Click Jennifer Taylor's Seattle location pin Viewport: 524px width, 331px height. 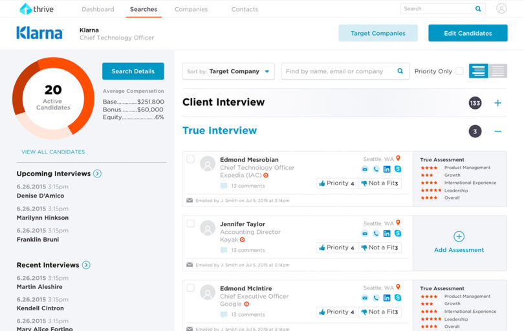398,223
